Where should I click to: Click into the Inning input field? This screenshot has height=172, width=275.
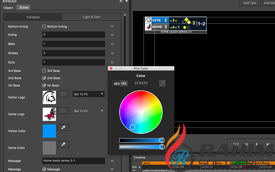[x=73, y=35]
